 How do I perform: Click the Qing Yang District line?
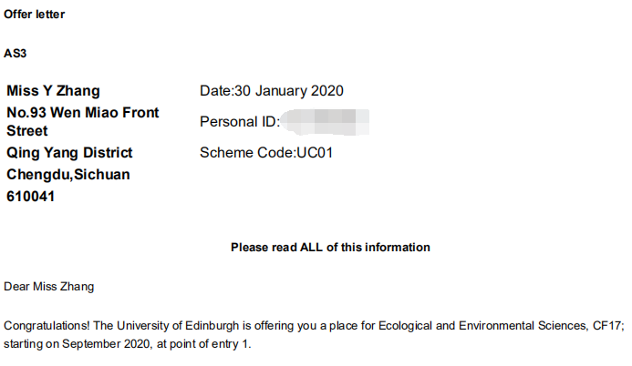click(69, 153)
